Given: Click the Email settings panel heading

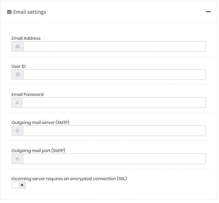Looking at the screenshot, I should 30,12.
